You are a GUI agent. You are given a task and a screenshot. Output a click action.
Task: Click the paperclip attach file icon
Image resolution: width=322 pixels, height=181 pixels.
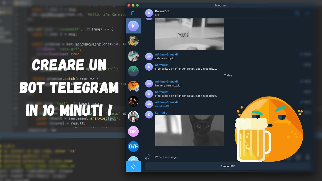point(147,157)
